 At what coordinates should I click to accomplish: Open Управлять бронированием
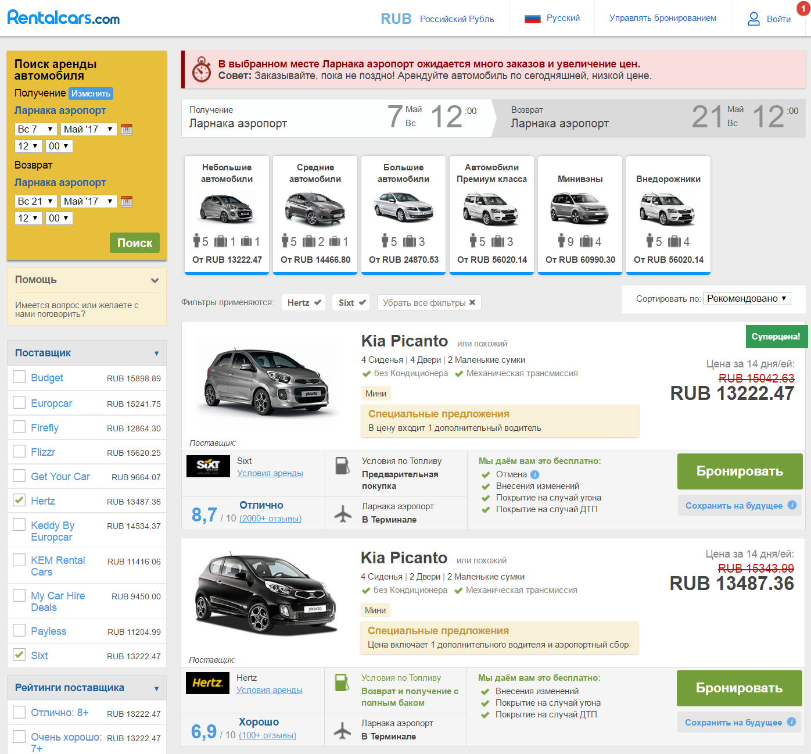pyautogui.click(x=663, y=18)
